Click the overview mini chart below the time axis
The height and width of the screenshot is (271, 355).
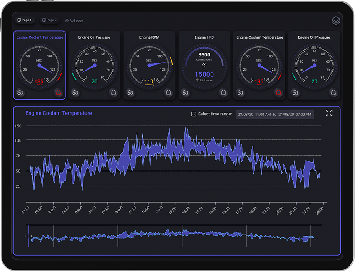click(174, 236)
